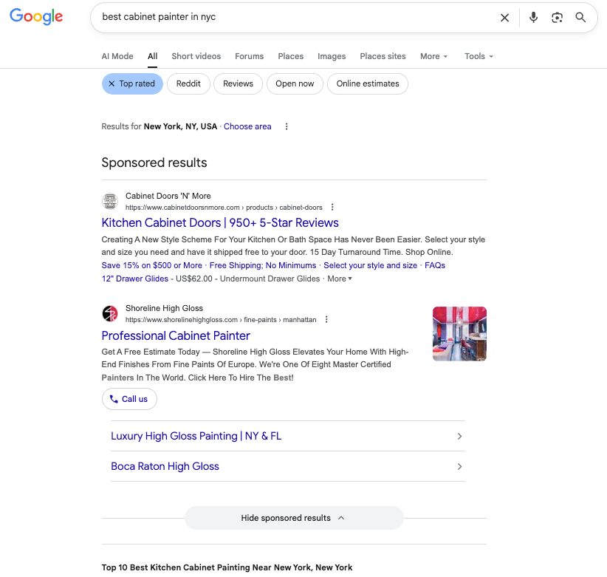Remove the Top rated filter
The width and height of the screenshot is (607, 577).
[x=112, y=83]
